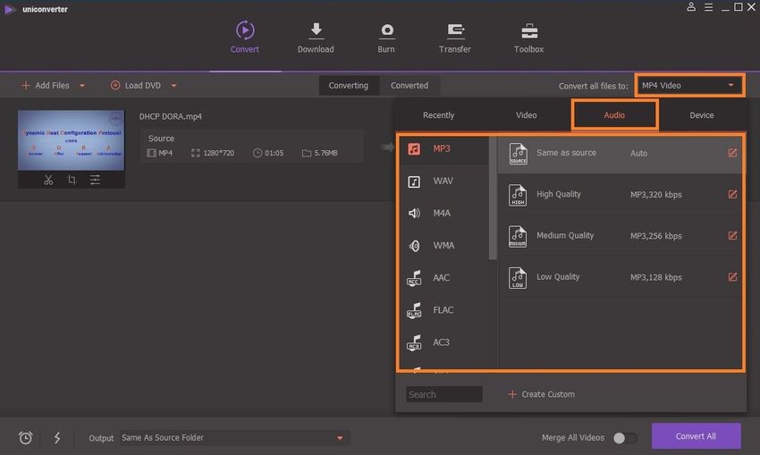Open the Output folder dropdown

[234, 438]
